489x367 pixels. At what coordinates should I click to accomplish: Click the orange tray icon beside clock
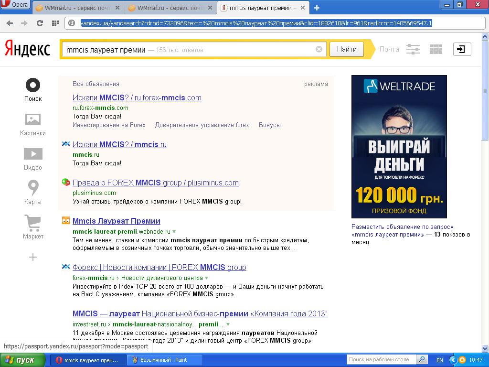[462, 360]
